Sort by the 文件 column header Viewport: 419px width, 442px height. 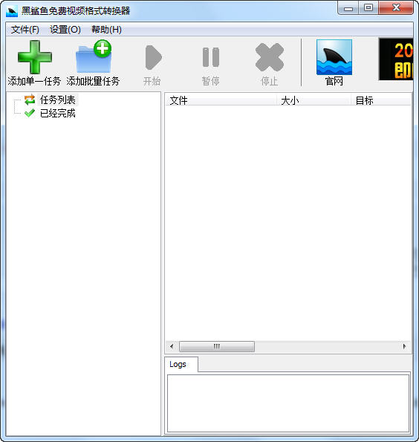[221, 100]
